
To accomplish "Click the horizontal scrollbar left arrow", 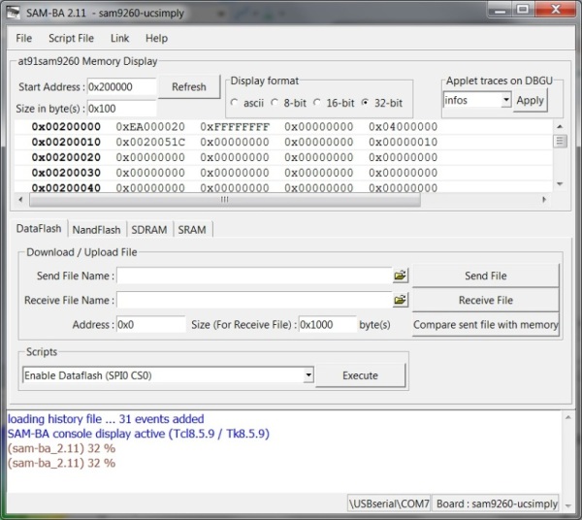I will [x=20, y=200].
